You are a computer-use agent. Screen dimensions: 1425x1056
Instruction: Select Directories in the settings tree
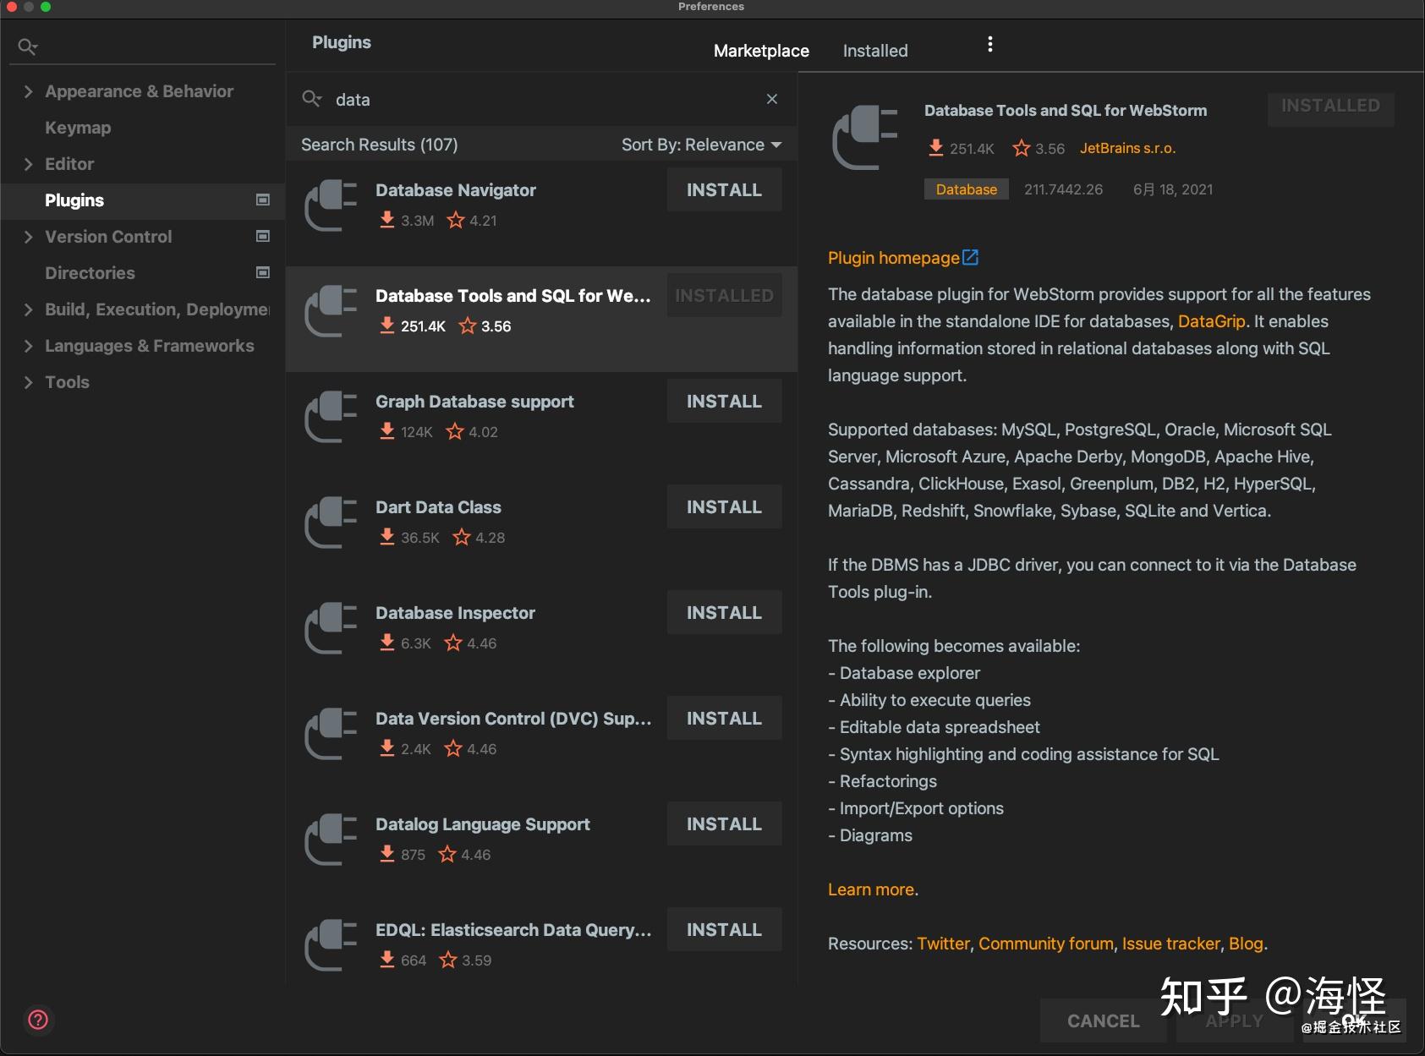(90, 273)
